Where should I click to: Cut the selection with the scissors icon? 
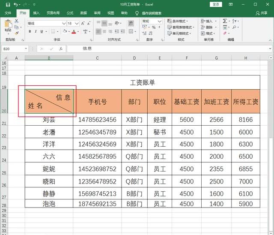pyautogui.click(x=16, y=21)
